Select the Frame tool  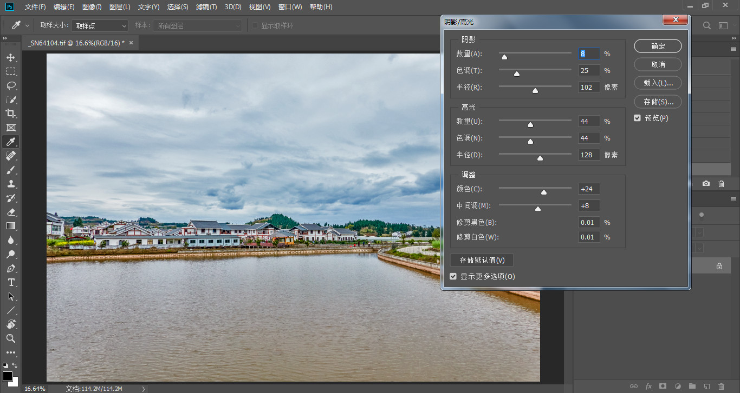[x=11, y=128]
